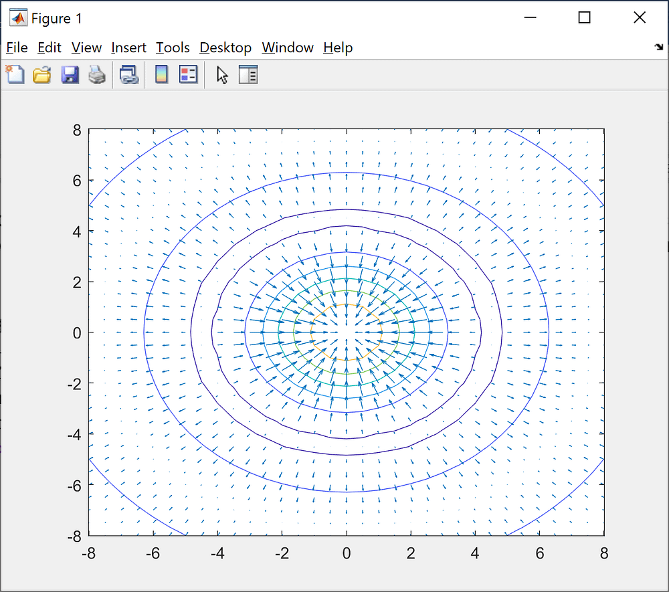This screenshot has height=592, width=669.
Task: Insert a legend into the plot
Action: (188, 74)
